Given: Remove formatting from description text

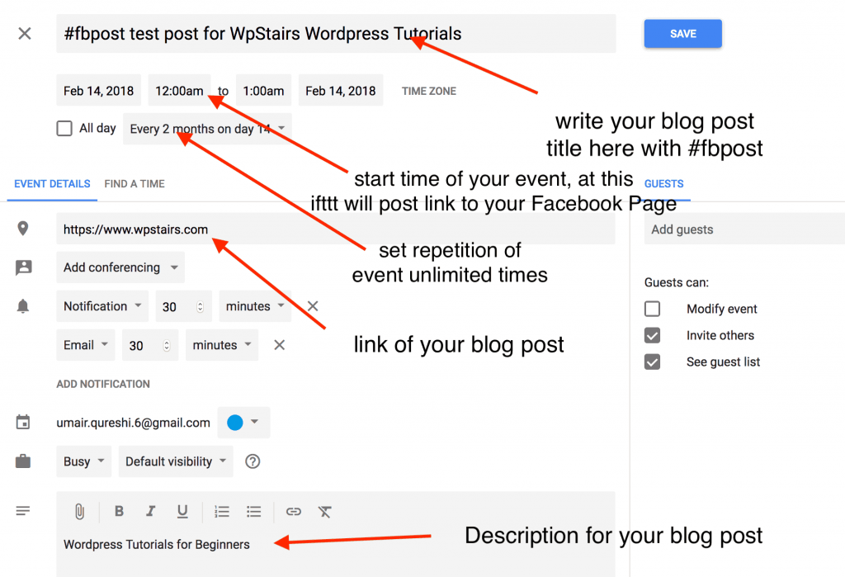Looking at the screenshot, I should click(325, 511).
